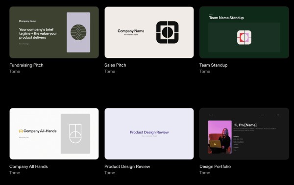
Task: Click the Tome author under Design Portfolio
Action: tap(205, 173)
